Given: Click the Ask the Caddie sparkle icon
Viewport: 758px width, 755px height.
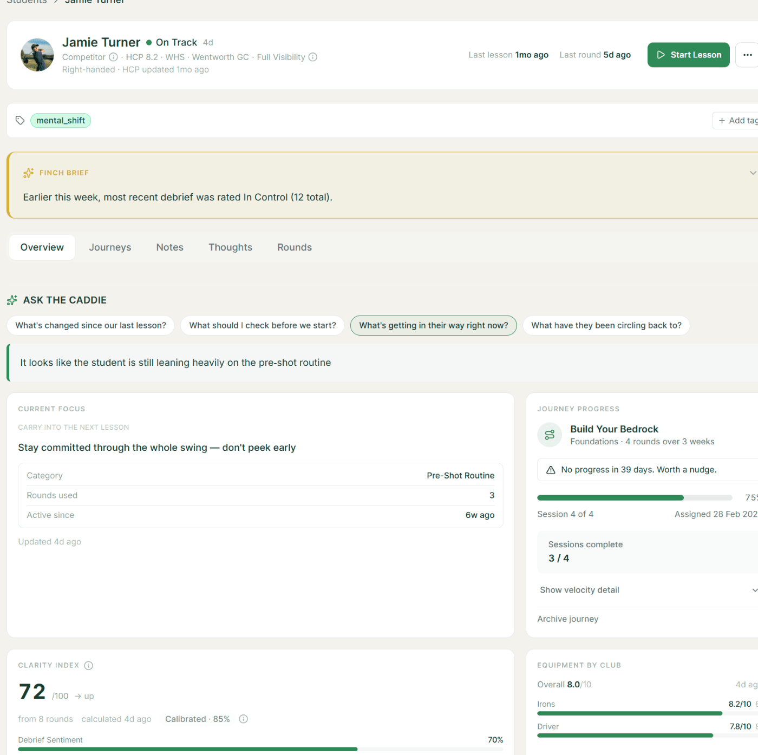Looking at the screenshot, I should 12,300.
